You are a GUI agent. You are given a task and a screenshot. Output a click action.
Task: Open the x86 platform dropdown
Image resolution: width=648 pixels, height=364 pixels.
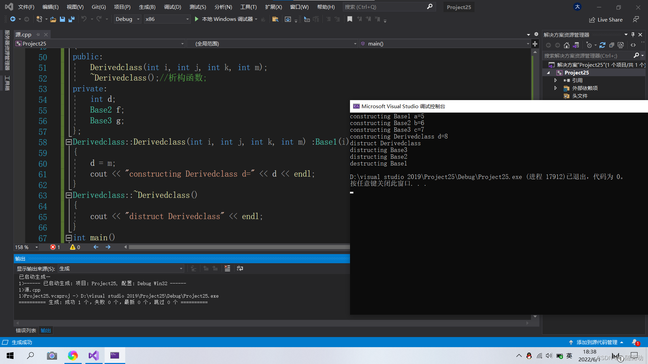click(x=167, y=19)
